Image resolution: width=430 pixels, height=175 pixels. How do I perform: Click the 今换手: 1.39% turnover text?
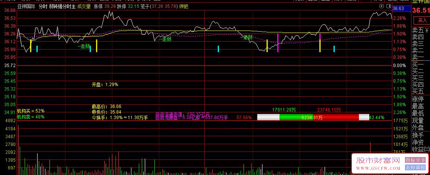click(x=120, y=118)
